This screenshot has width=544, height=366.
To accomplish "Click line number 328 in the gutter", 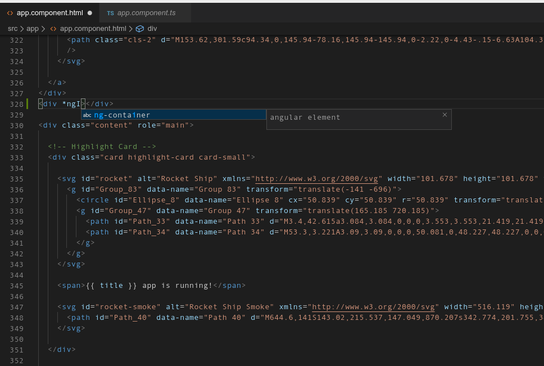I will 16,103.
